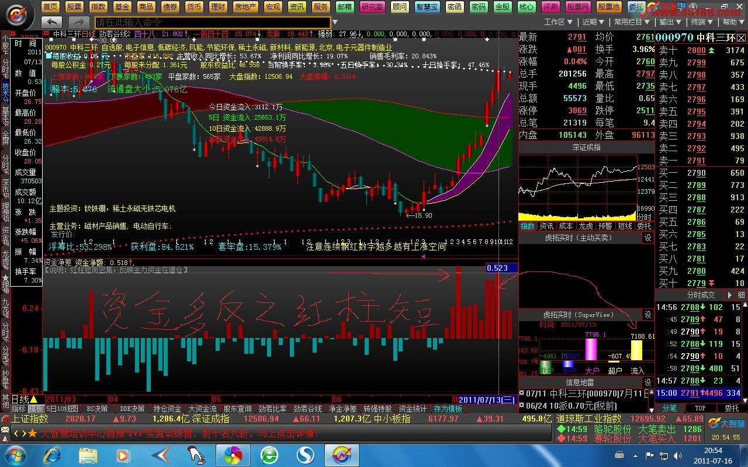Switch to the TOP tab at bottom-right
Viewport: 748px width, 467px height.
tap(700, 409)
